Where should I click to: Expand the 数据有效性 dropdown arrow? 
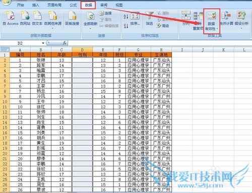[217, 29]
